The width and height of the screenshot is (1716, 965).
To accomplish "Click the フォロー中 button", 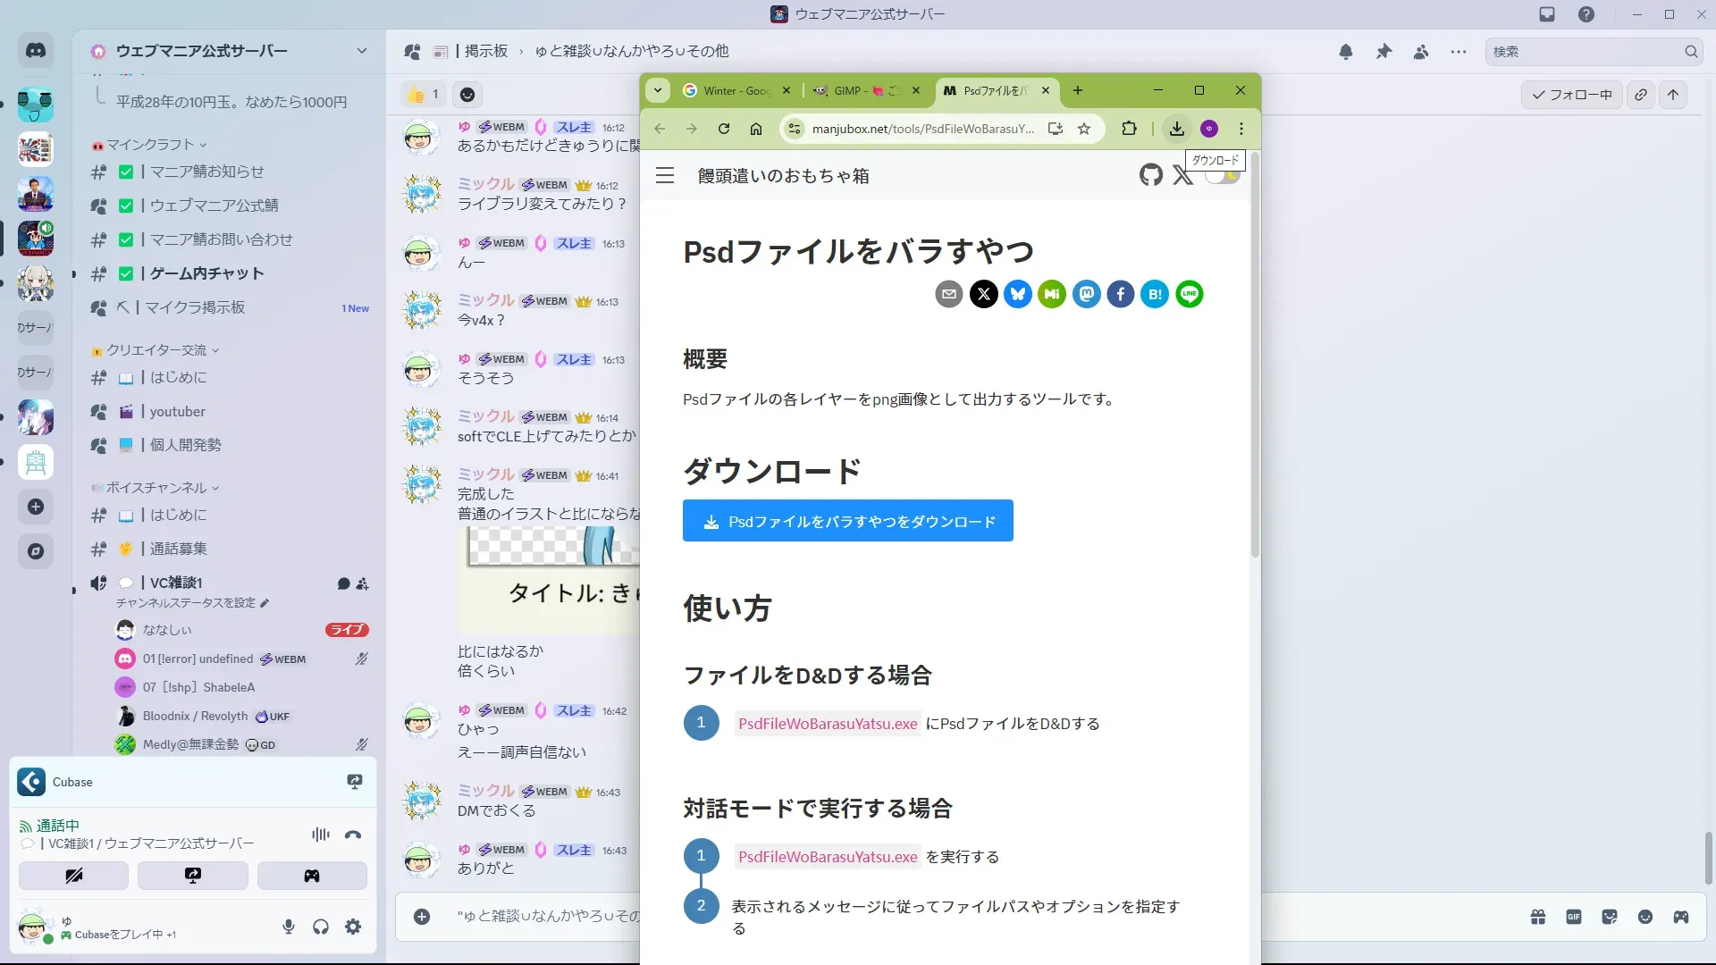I will pyautogui.click(x=1571, y=95).
